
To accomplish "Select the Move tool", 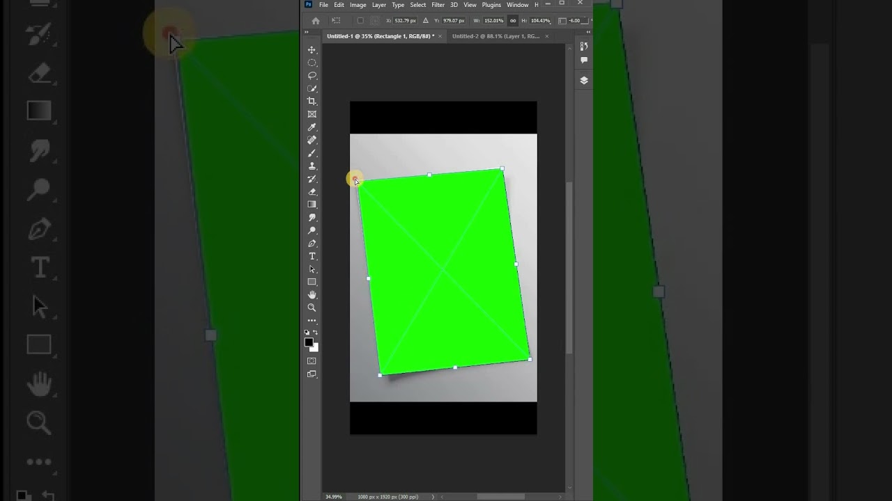I will tap(312, 50).
